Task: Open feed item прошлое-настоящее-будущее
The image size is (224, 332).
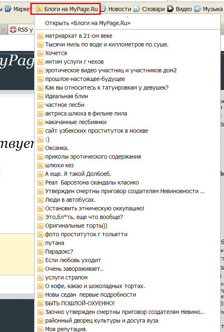Action: [x=127, y=79]
